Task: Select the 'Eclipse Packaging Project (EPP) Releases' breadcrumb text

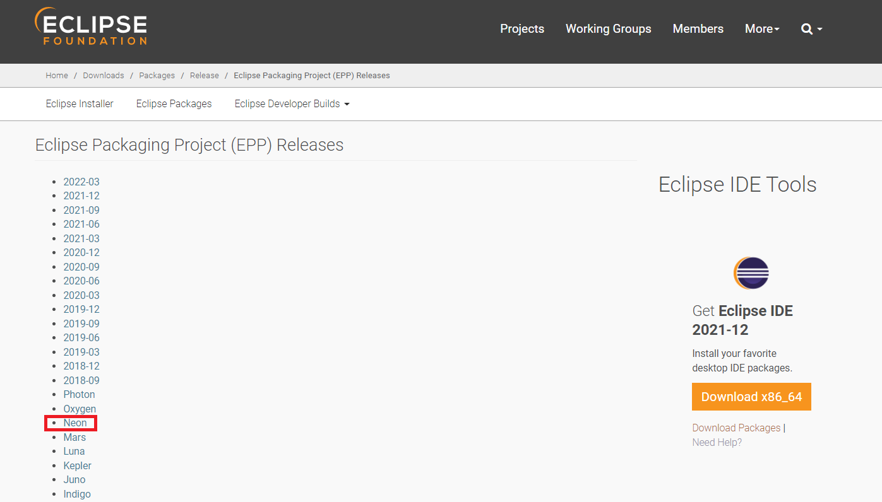Action: 312,76
